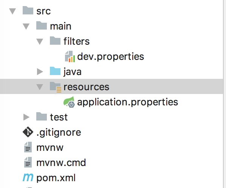Select the application.properties file
226x188 pixels.
(x=128, y=102)
